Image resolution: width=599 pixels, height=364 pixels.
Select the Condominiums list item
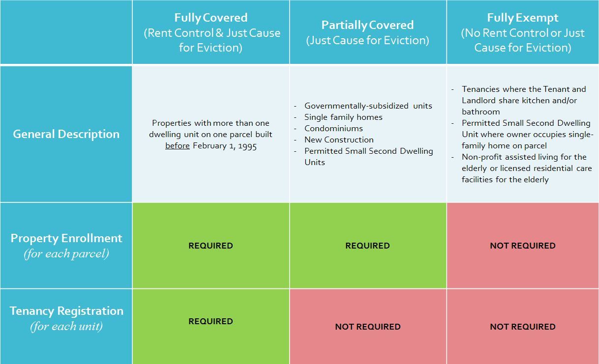(x=333, y=128)
